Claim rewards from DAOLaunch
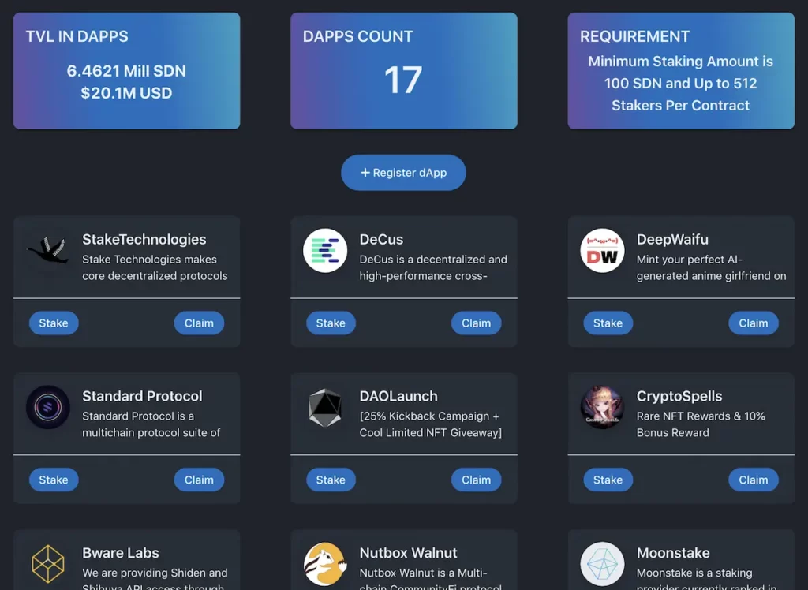Image resolution: width=808 pixels, height=590 pixels. pyautogui.click(x=476, y=480)
